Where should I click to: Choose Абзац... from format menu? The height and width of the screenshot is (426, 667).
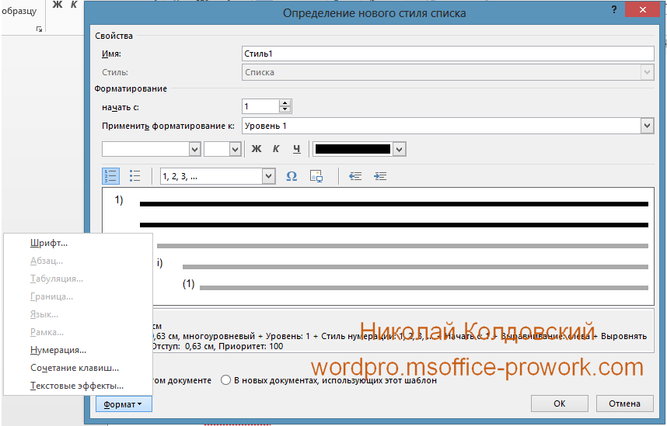point(47,261)
